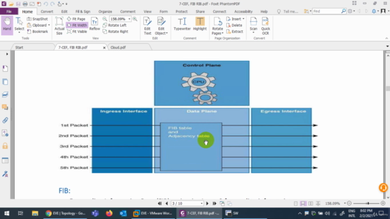Viewport: 390px width, 219px height.
Task: Switch to the Cloud.pdf document tab
Action: coord(118,47)
